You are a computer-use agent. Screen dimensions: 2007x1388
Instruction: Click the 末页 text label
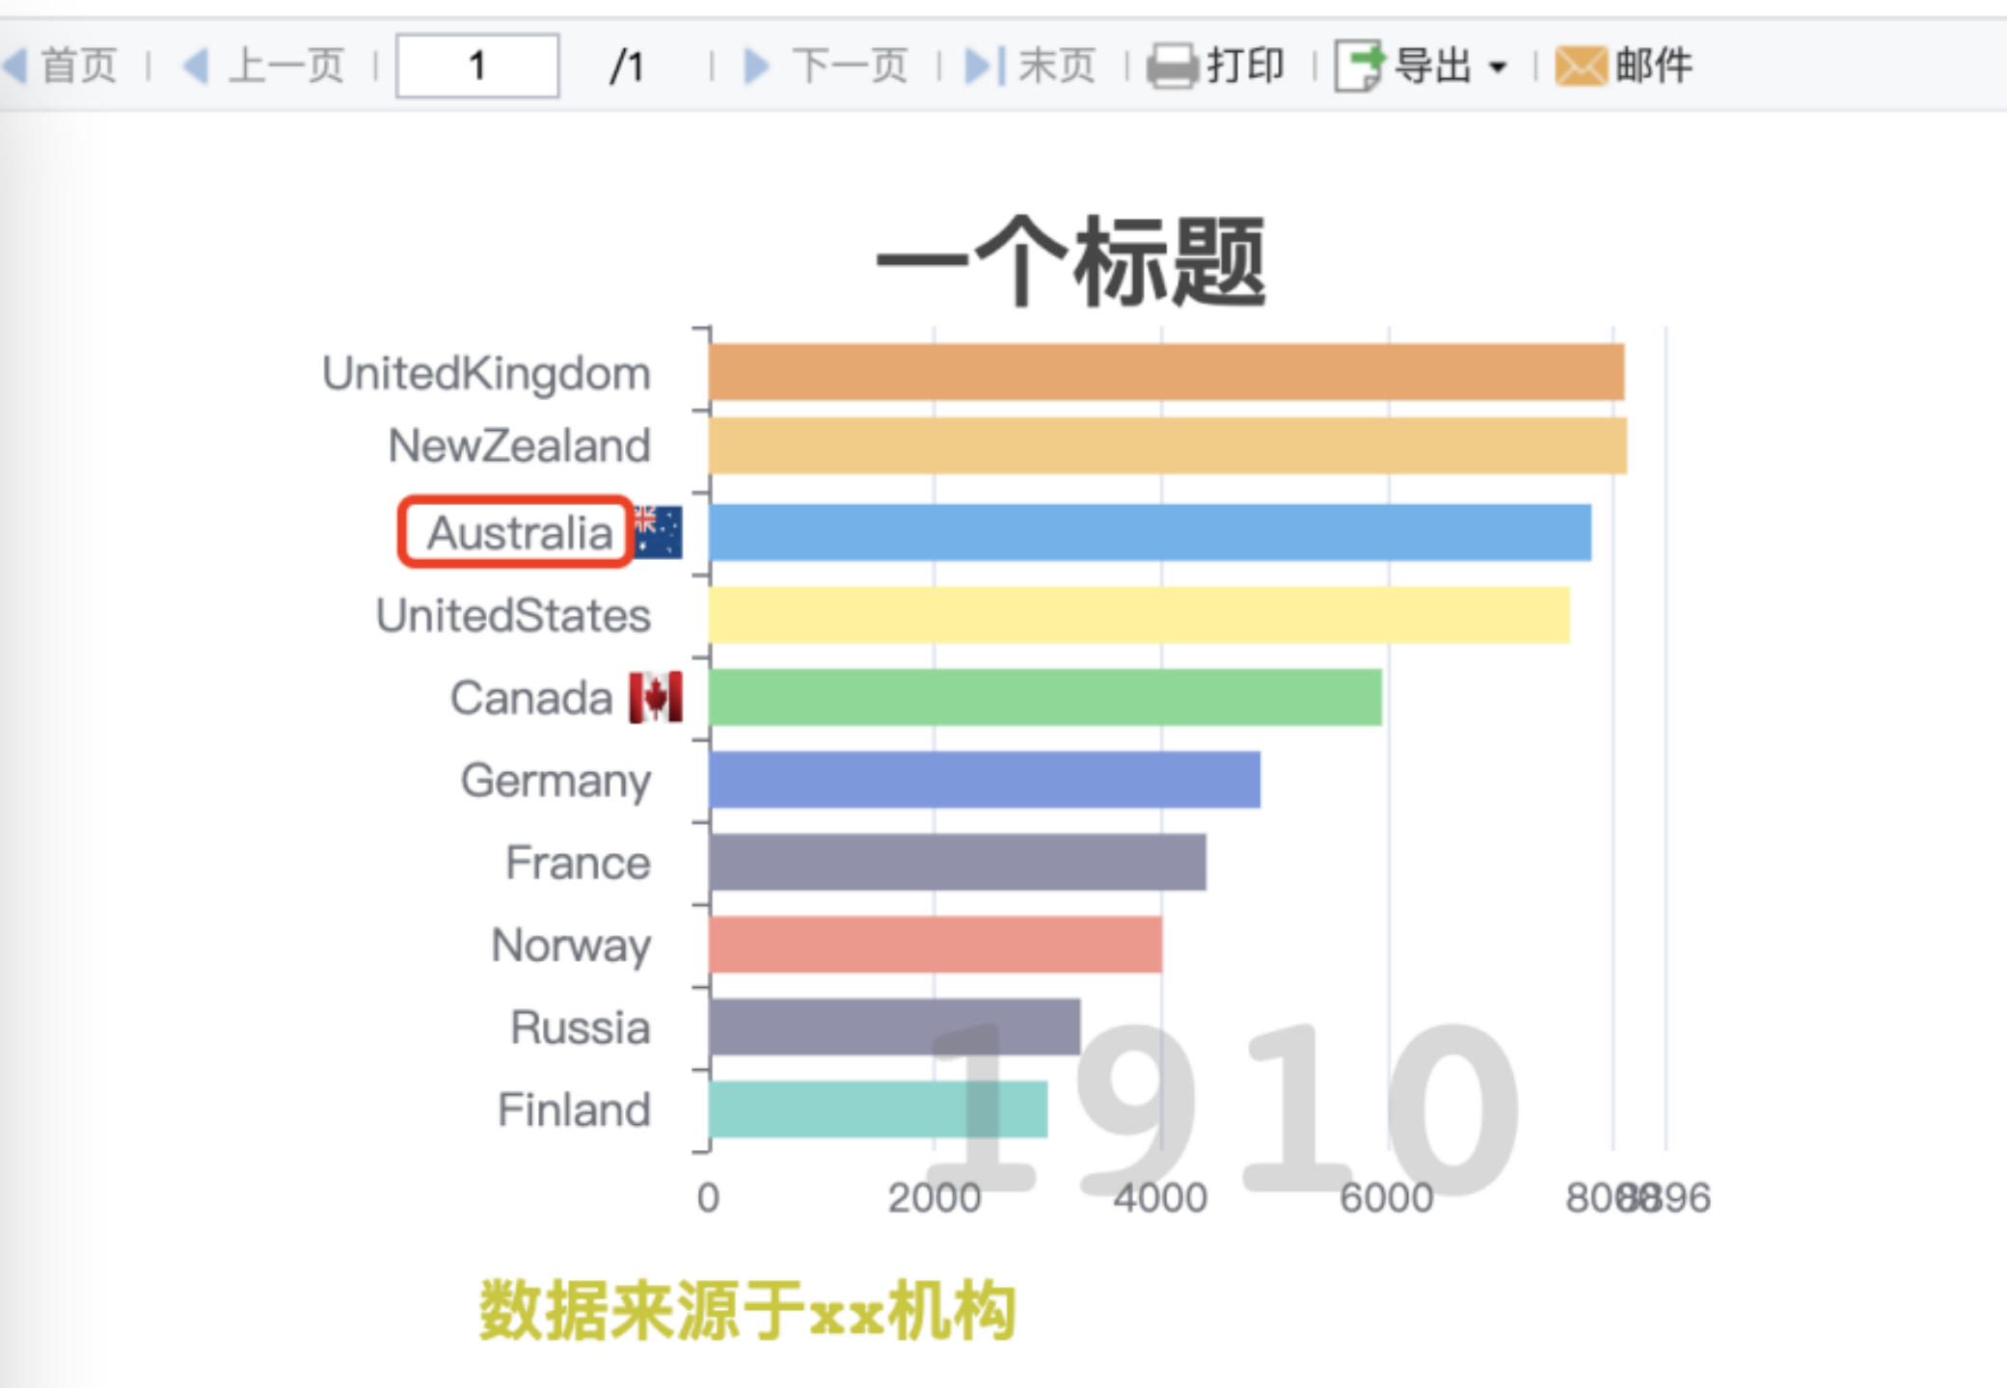(x=1057, y=66)
